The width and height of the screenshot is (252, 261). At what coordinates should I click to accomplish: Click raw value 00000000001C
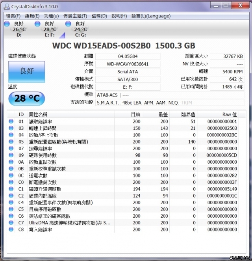click(x=222, y=196)
